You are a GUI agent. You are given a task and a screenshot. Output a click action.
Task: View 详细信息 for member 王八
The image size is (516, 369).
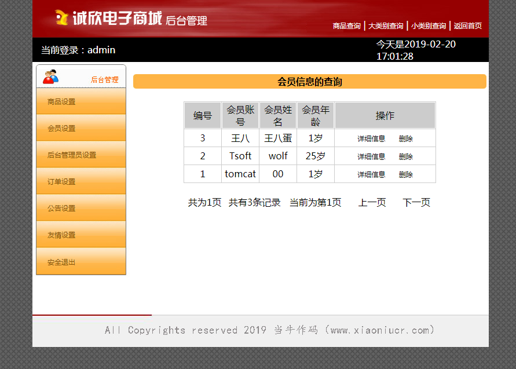coord(371,138)
